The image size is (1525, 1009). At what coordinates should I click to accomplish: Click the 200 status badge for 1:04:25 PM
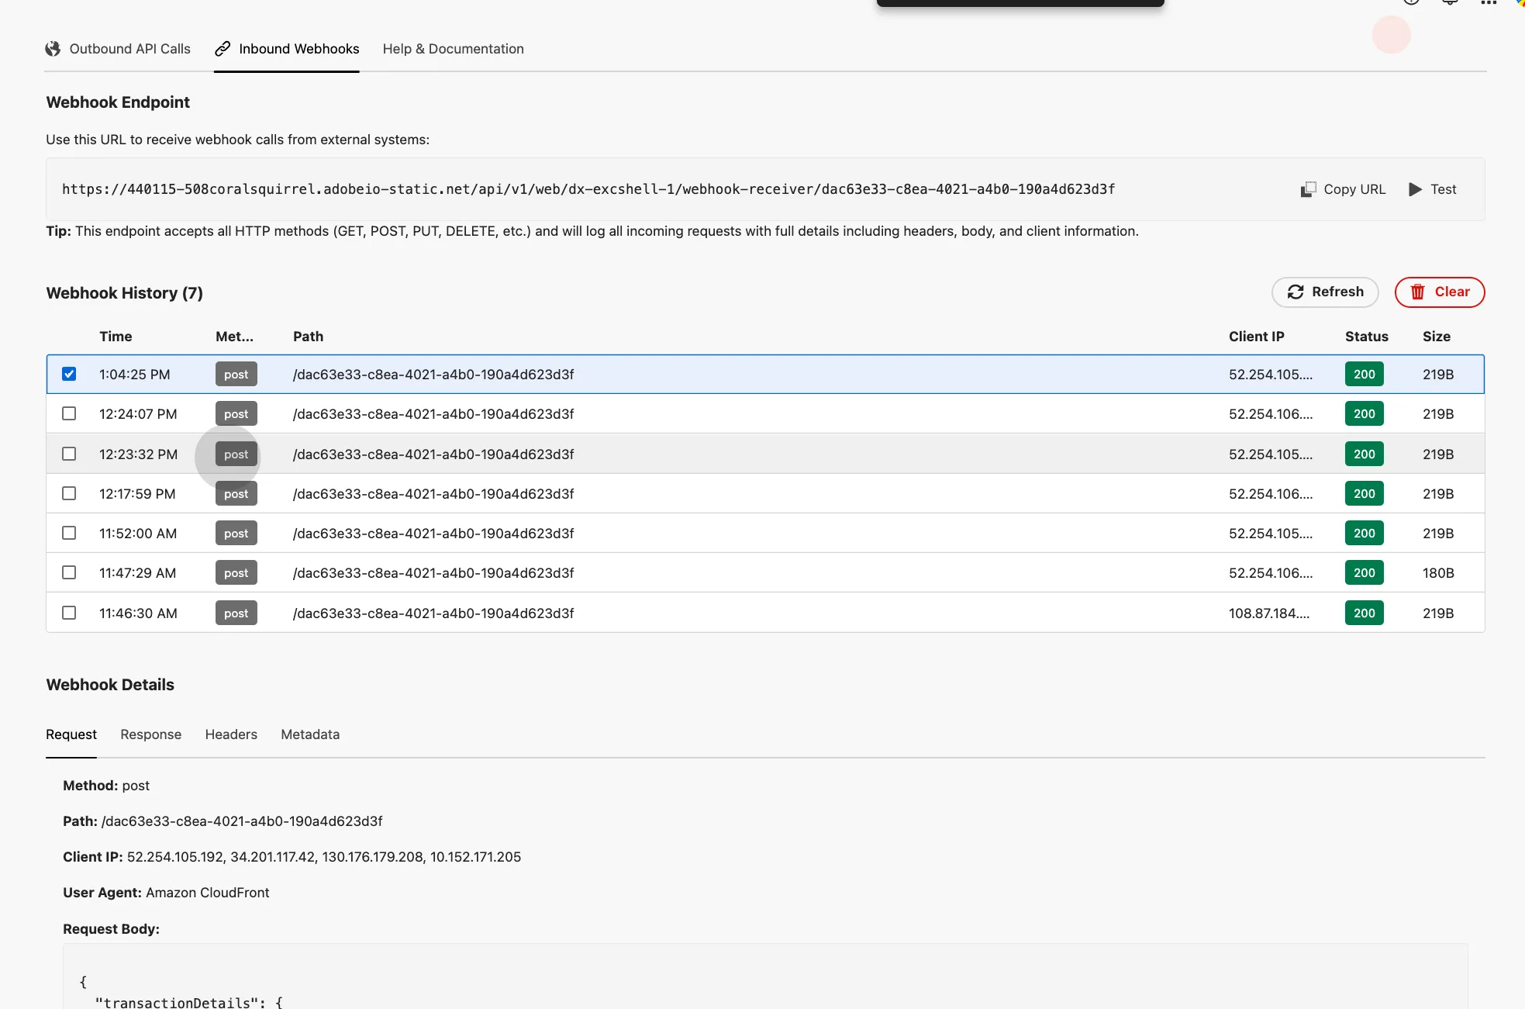click(1365, 375)
